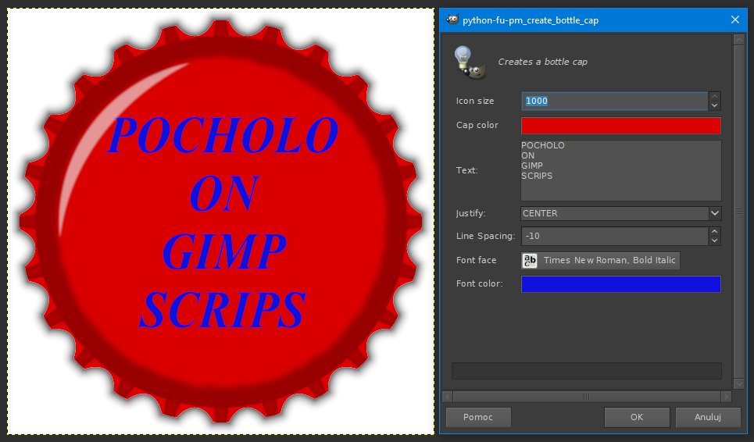Click inside the Text multiline box
Image resolution: width=754 pixels, height=442 pixels.
(x=621, y=170)
